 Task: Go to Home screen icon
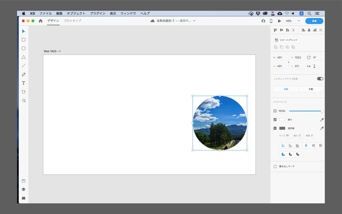click(40, 21)
